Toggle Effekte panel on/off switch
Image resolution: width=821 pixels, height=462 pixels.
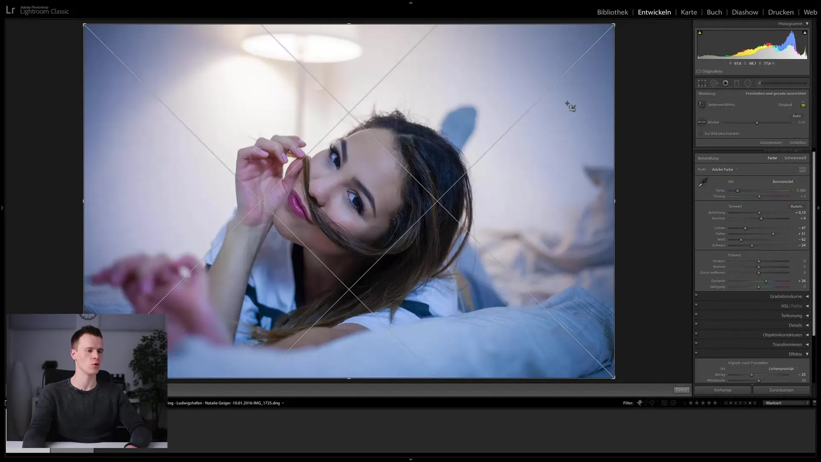(696, 353)
